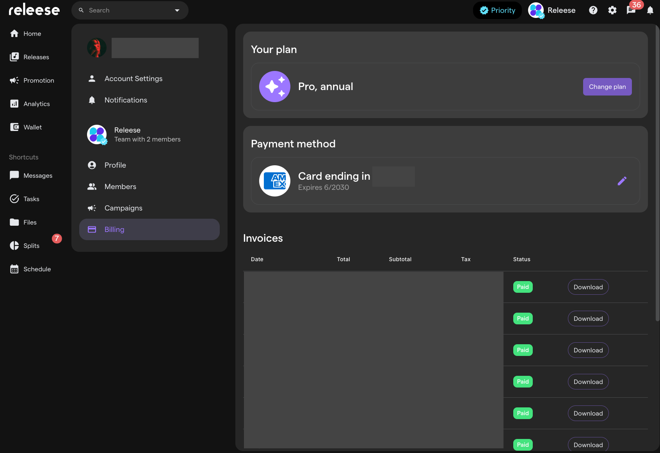Open the Promotion megaphone icon
This screenshot has width=660, height=453.
tap(14, 80)
